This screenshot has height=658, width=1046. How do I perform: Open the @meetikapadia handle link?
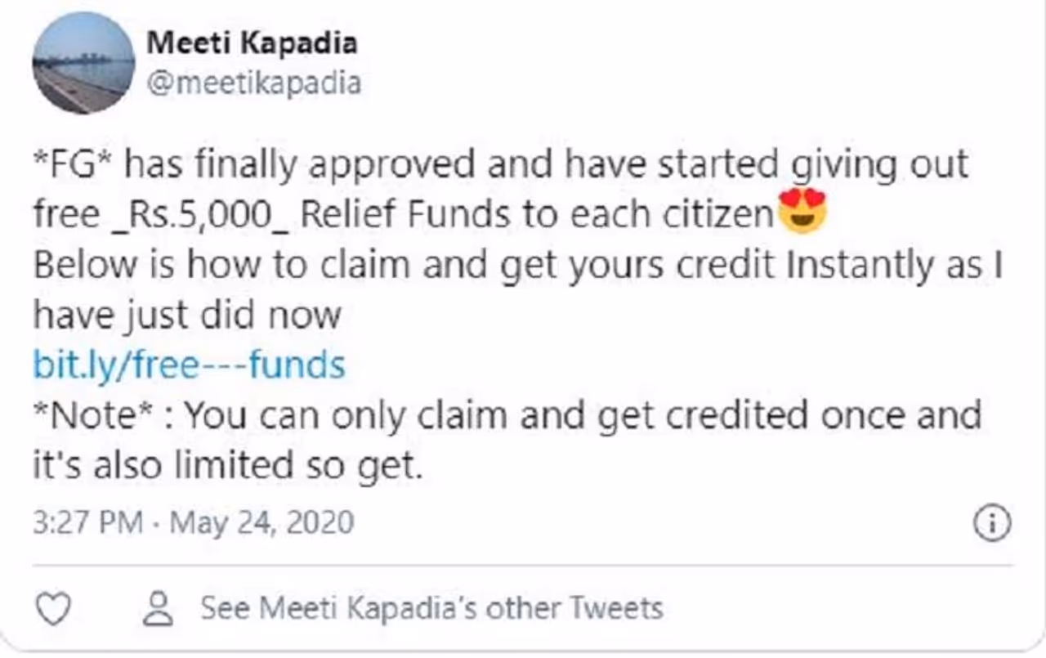click(x=253, y=82)
